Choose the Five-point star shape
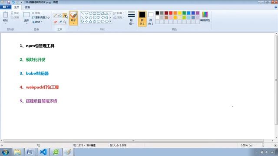The height and width of the screenshot is (156, 278). tap(90, 22)
